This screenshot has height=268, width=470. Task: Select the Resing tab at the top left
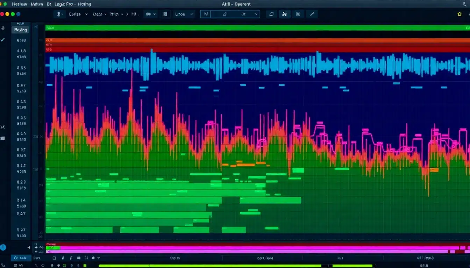click(20, 30)
